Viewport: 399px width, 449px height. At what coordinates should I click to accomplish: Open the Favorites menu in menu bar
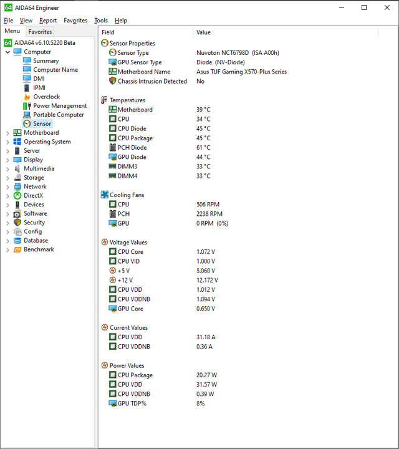(75, 21)
